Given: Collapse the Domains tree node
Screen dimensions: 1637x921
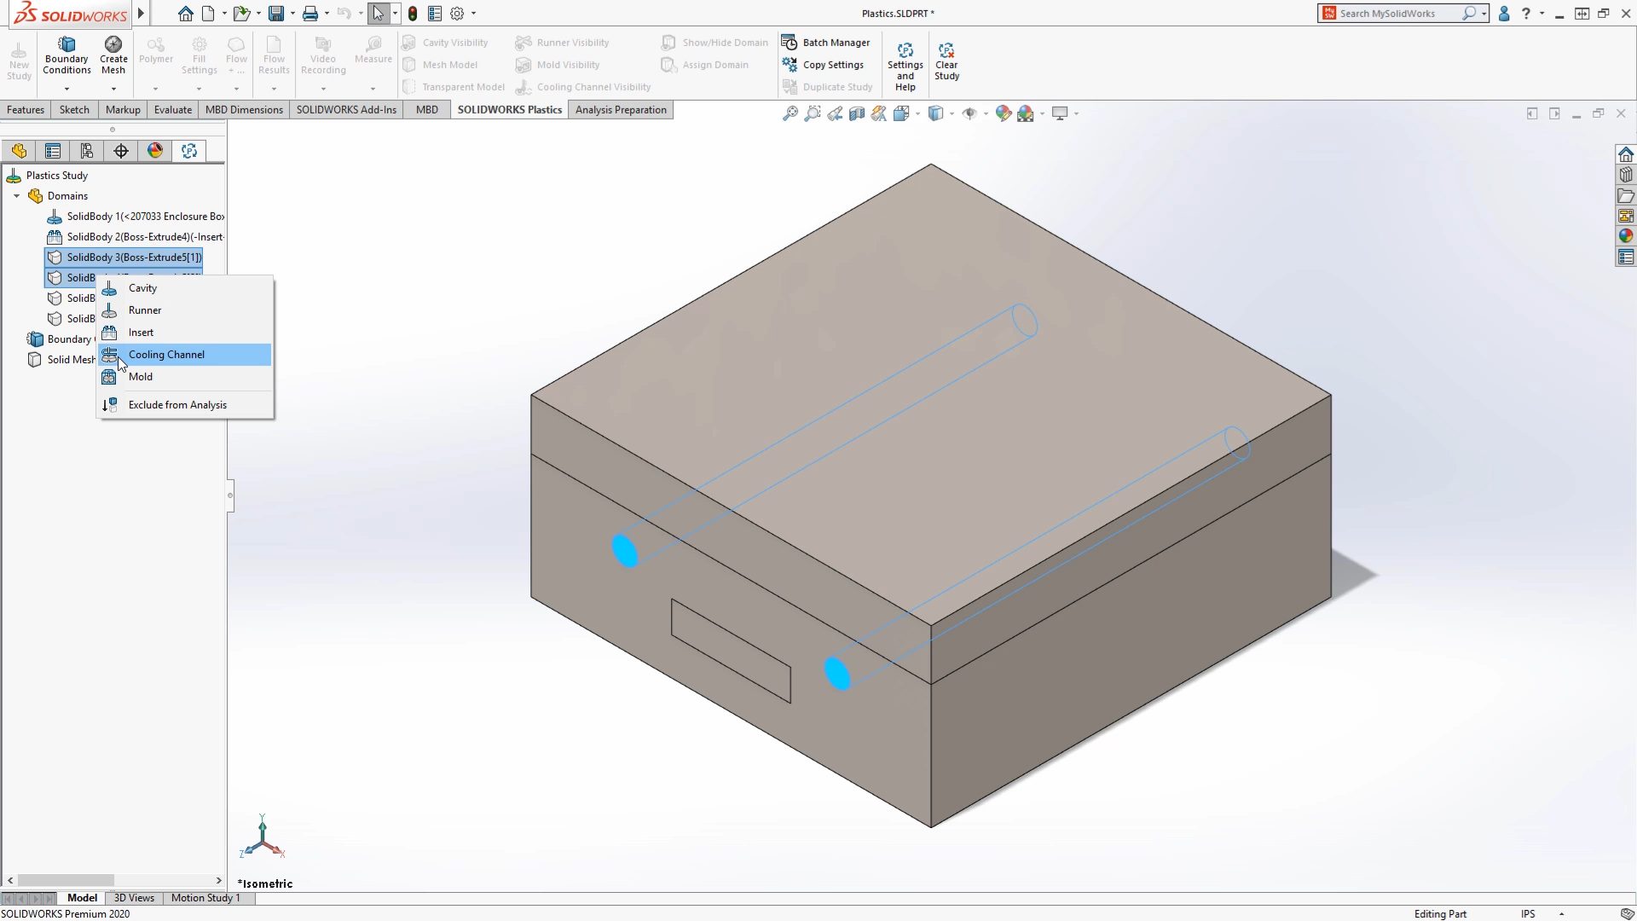Looking at the screenshot, I should 16,196.
